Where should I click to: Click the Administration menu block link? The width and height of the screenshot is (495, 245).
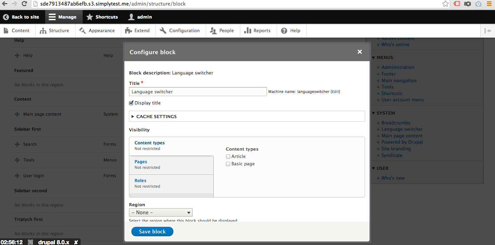point(398,67)
